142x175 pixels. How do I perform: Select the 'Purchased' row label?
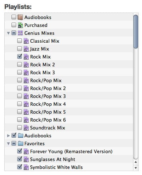pyautogui.click(x=36, y=25)
